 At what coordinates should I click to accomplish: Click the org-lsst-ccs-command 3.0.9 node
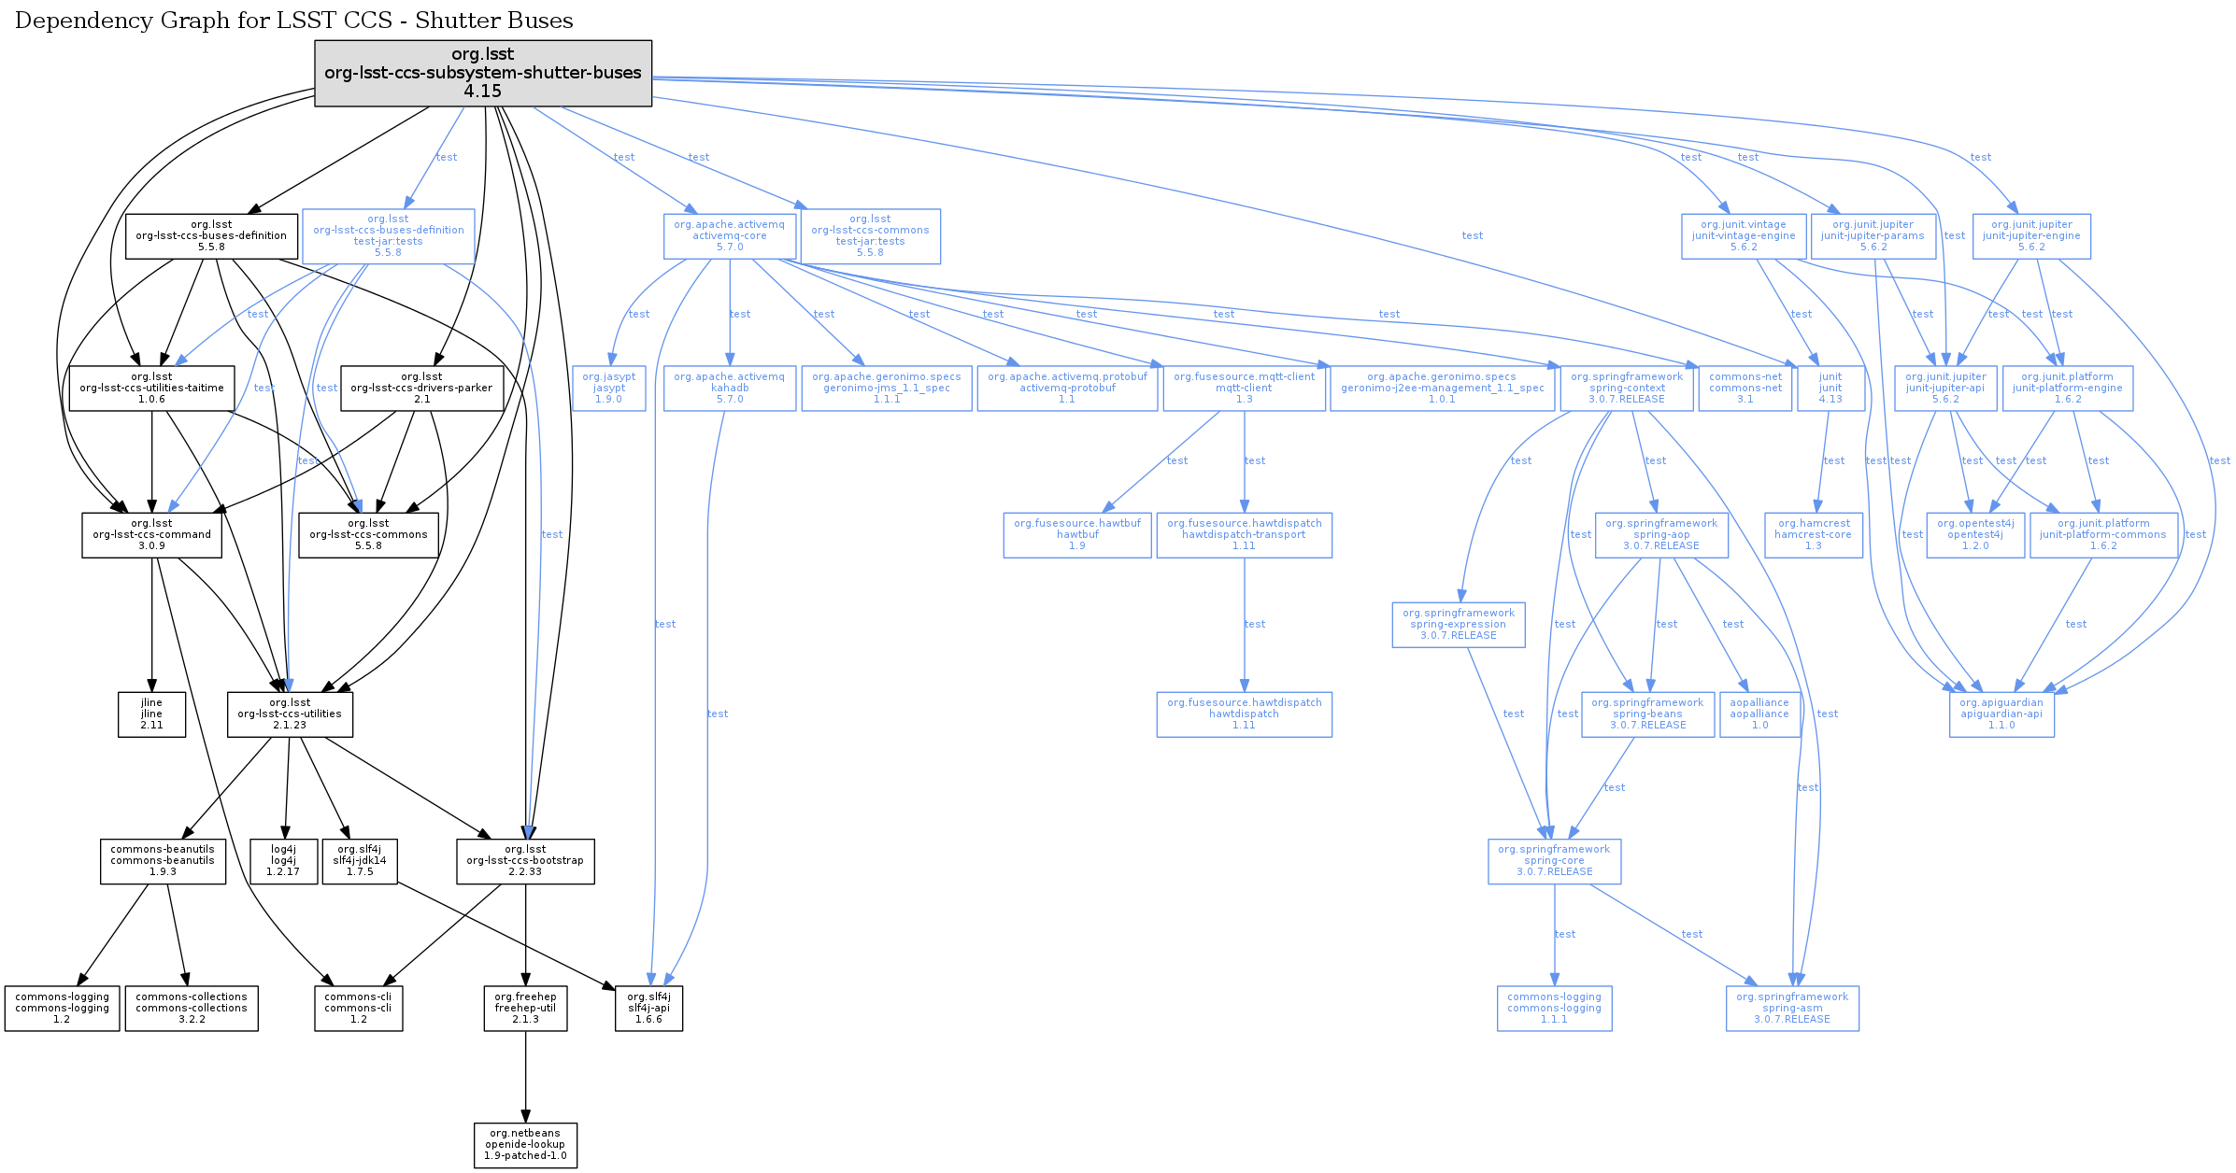[151, 534]
